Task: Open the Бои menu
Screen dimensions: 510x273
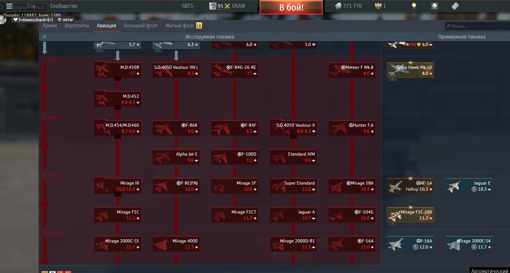Action: (31, 6)
